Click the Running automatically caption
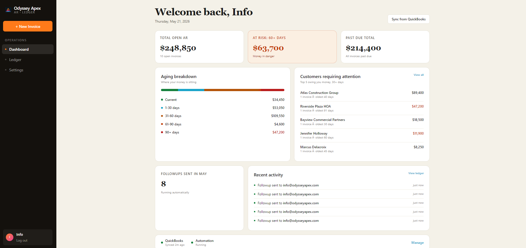 click(x=175, y=193)
